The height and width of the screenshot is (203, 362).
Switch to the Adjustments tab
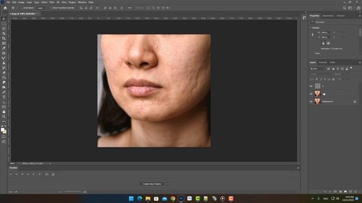[328, 16]
